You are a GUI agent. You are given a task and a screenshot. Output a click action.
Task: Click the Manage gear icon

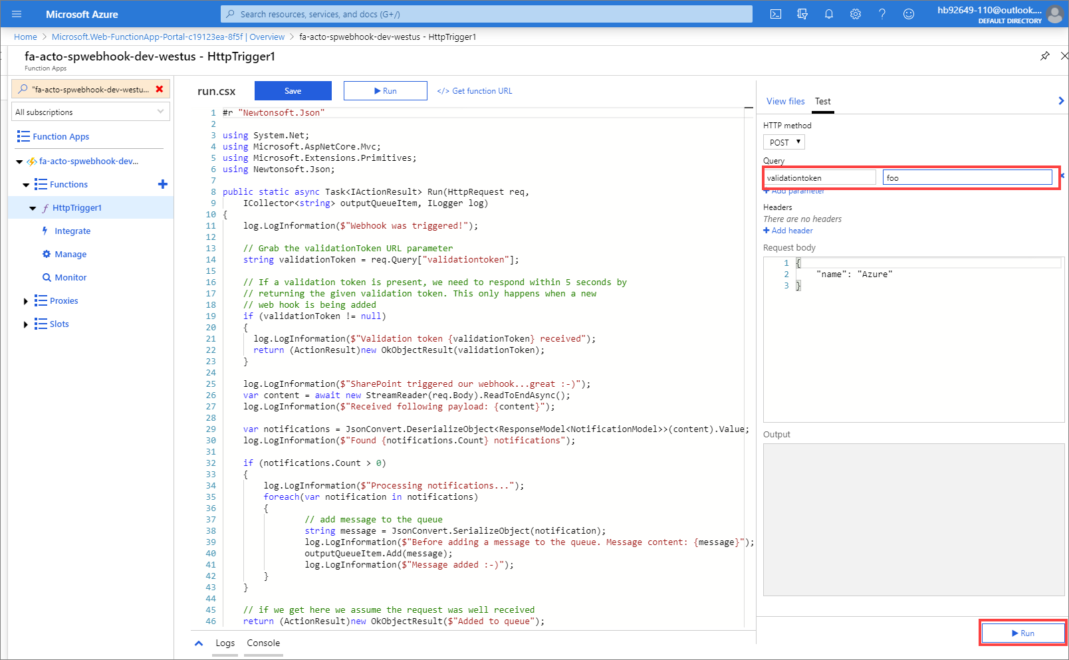pyautogui.click(x=47, y=254)
